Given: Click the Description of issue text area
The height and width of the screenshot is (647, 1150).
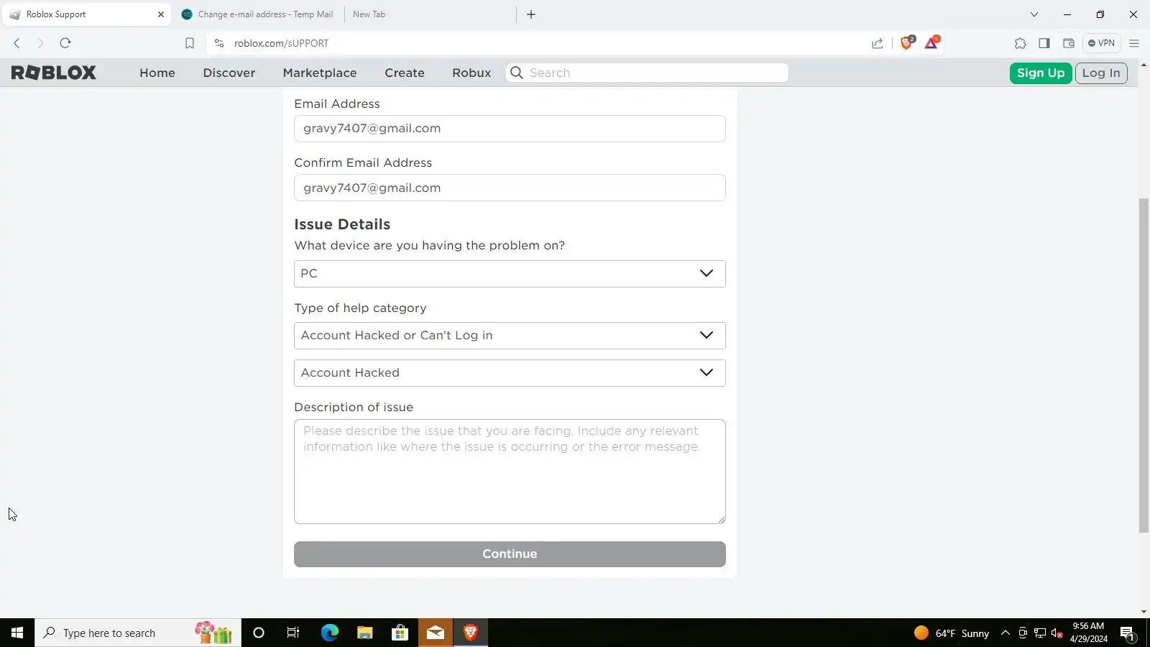Looking at the screenshot, I should pos(510,472).
